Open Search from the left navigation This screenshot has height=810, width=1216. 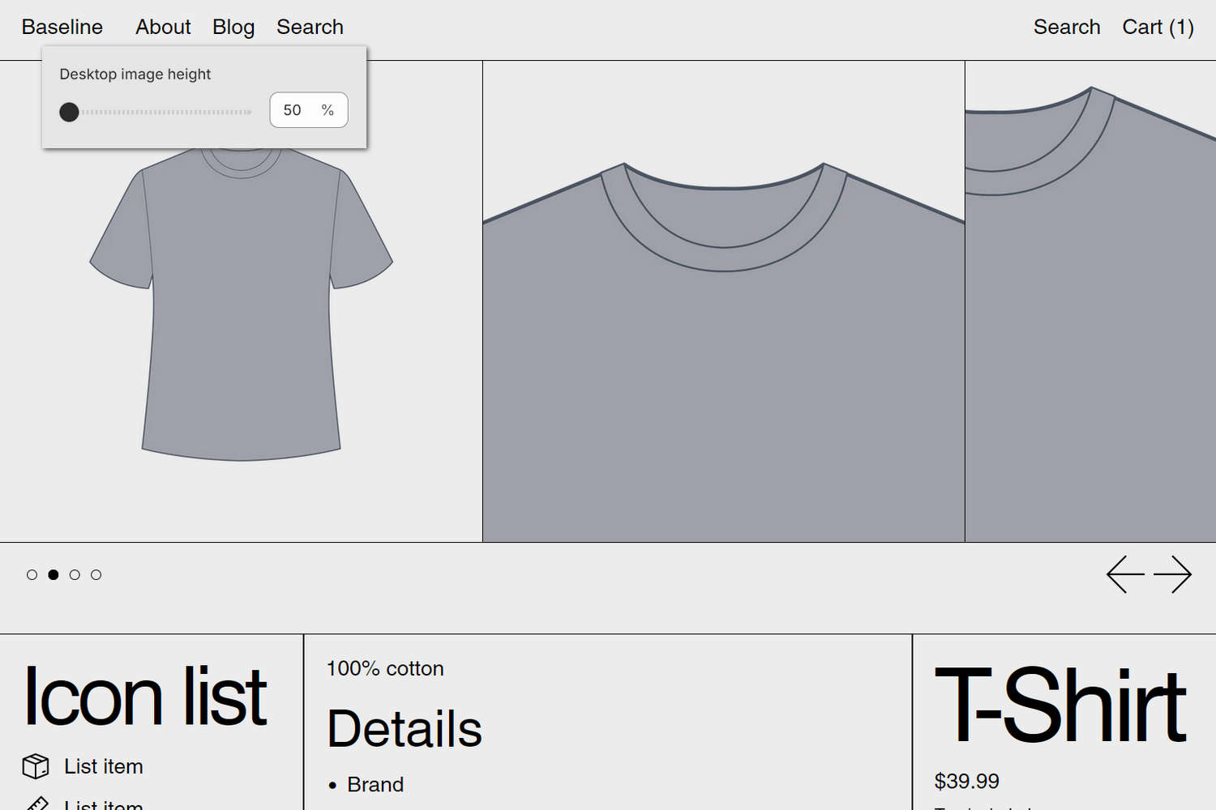click(310, 27)
